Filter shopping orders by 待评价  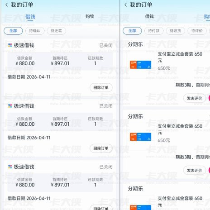197,31
